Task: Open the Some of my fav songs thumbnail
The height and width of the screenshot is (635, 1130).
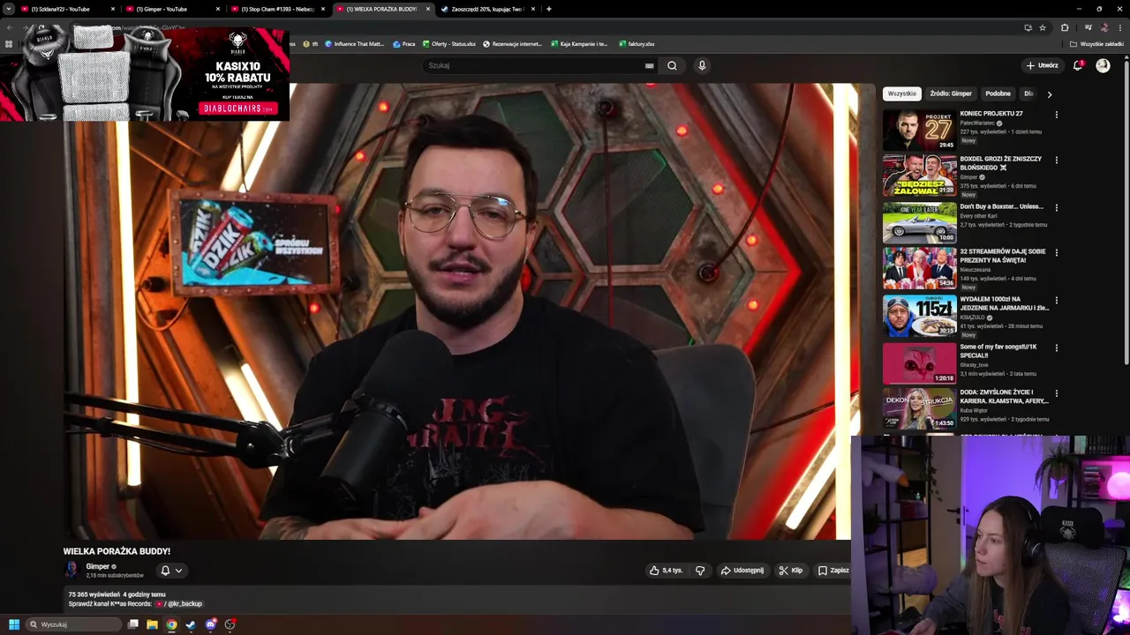Action: coord(920,362)
